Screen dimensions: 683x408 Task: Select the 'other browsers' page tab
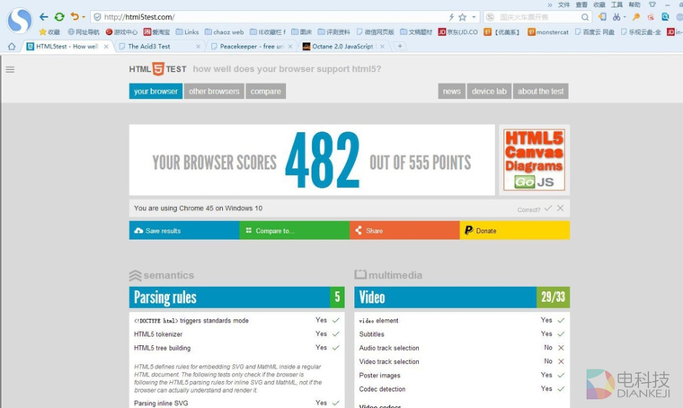[214, 91]
